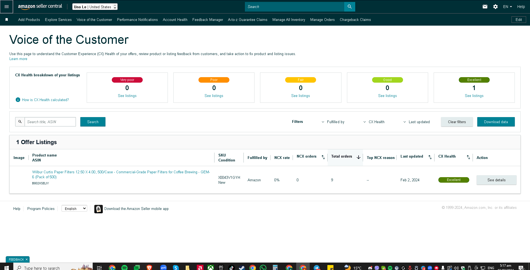Image resolution: width=530 pixels, height=270 pixels.
Task: Click the green Excellent CX health badge
Action: click(x=454, y=180)
